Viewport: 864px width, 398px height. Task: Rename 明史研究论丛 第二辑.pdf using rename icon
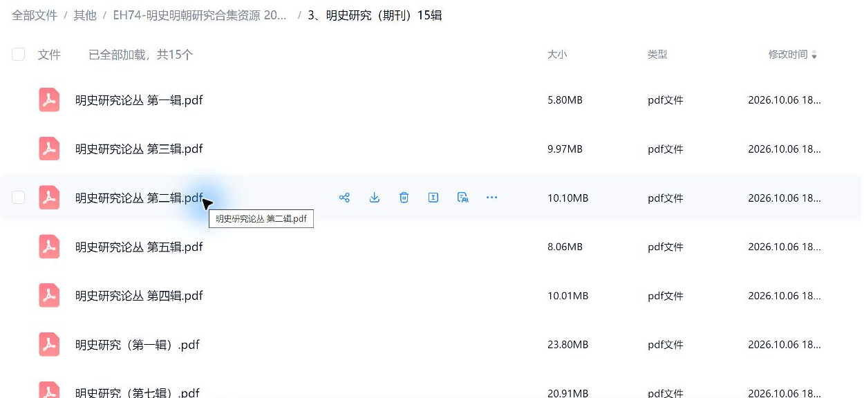[x=433, y=198]
